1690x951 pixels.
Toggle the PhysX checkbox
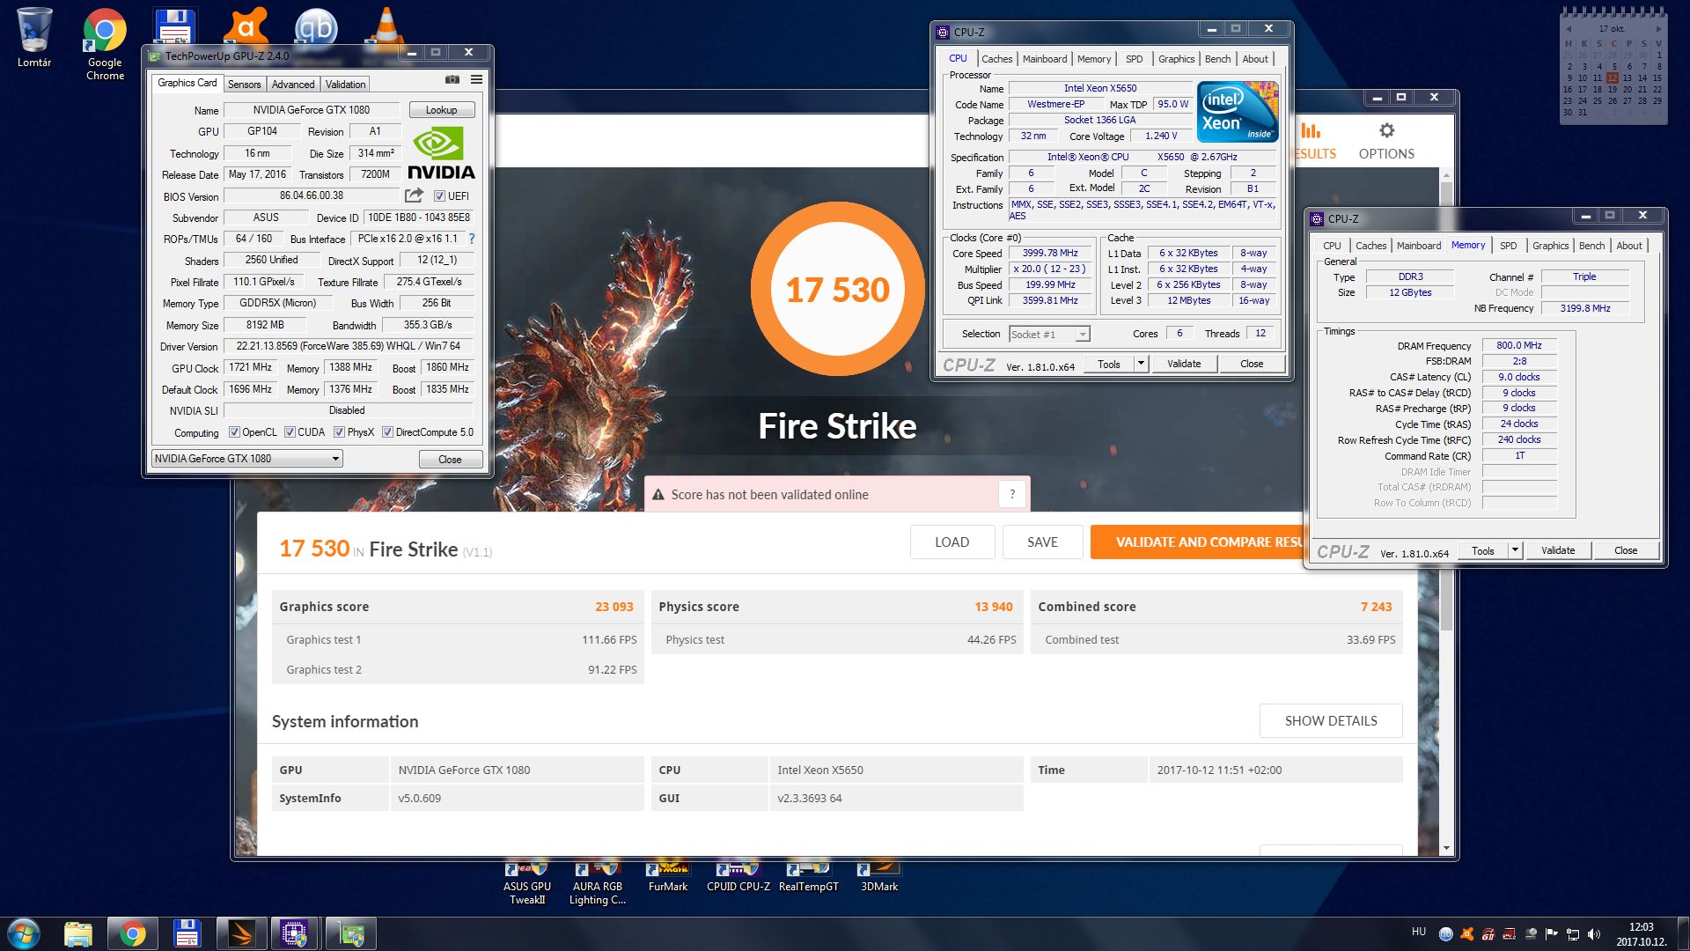tap(339, 432)
